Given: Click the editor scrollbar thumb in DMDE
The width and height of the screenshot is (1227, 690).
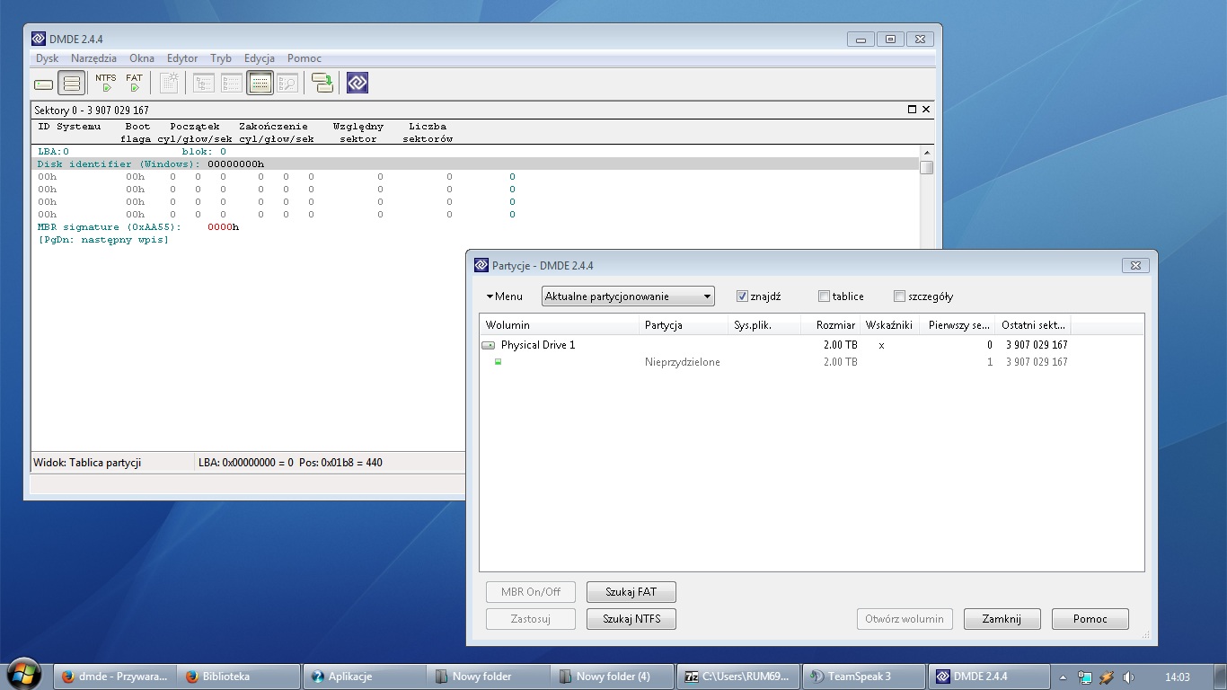Looking at the screenshot, I should (x=927, y=168).
